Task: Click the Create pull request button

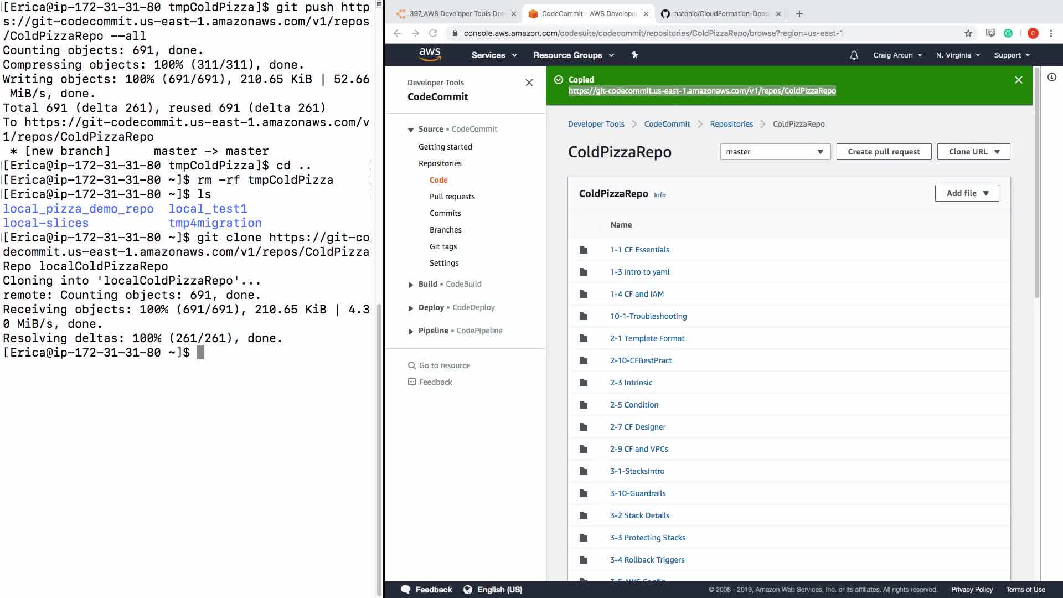Action: click(x=884, y=152)
